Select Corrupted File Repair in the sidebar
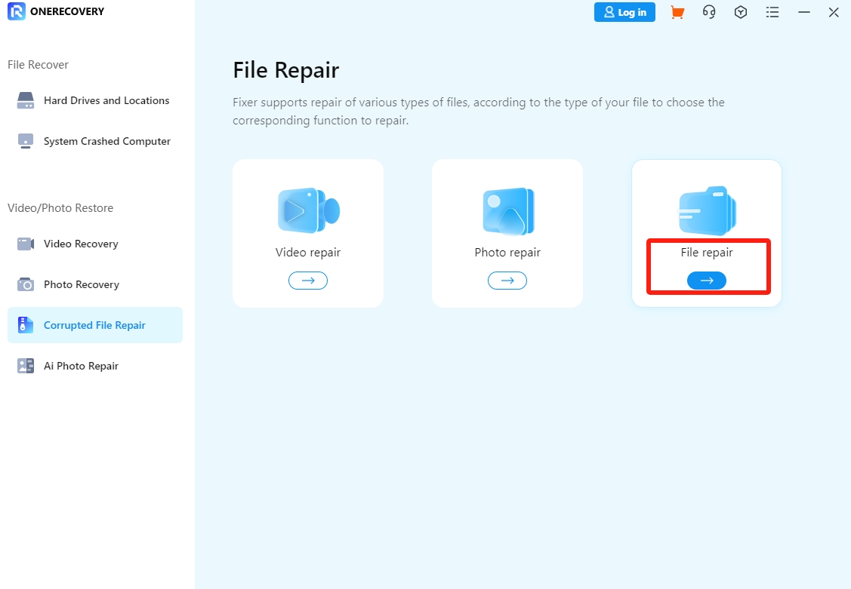Screen dimensions: 851x589 click(x=95, y=325)
